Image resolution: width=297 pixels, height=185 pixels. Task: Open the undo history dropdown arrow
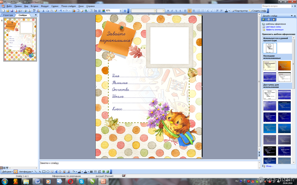64,11
